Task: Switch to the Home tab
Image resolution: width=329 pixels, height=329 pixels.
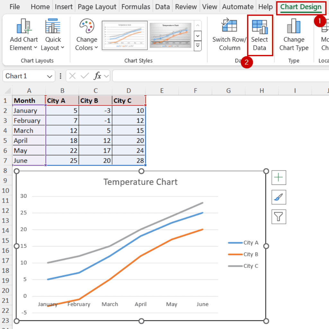Action: pos(40,6)
